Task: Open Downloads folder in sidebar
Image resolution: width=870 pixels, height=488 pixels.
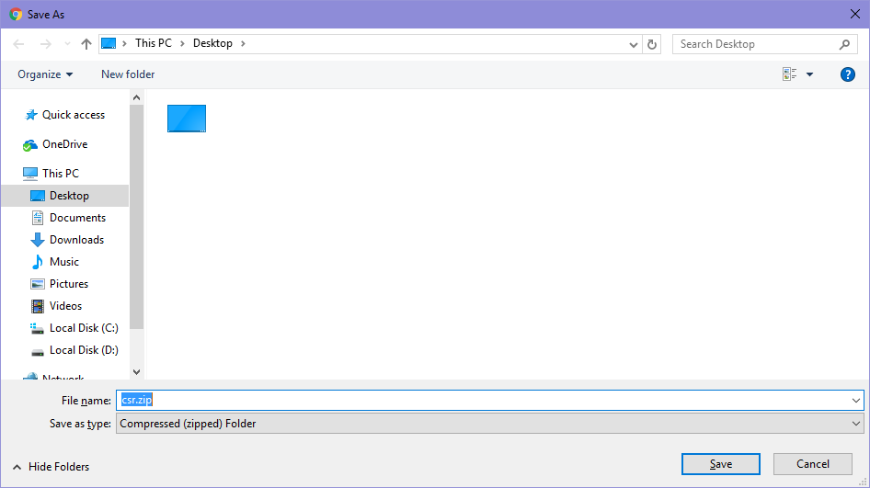Action: [76, 240]
